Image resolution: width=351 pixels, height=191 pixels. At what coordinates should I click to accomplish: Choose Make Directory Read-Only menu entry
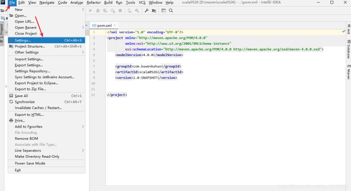coord(37,156)
